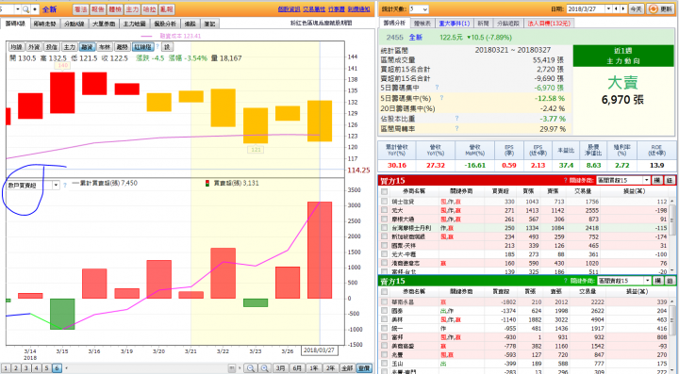Click the help question mark beside 紅綠柱 button
The width and height of the screenshot is (679, 374).
point(157,47)
